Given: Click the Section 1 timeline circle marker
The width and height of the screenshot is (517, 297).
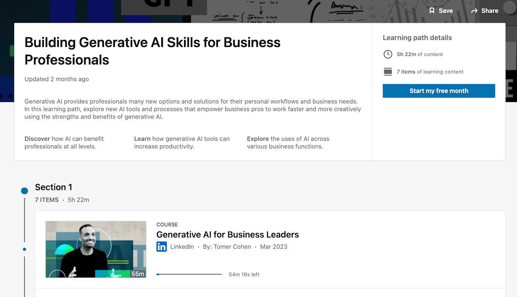Looking at the screenshot, I should 24,191.
